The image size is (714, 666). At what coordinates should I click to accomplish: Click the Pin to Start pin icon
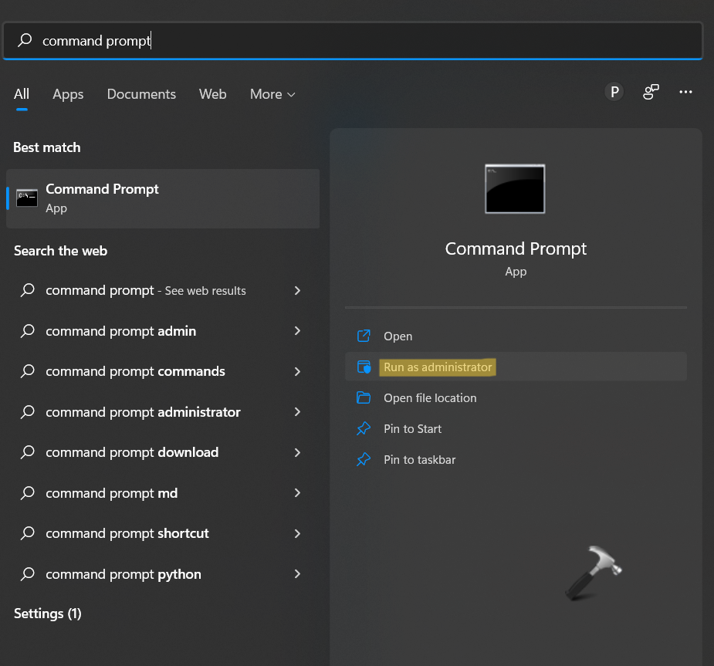[364, 429]
